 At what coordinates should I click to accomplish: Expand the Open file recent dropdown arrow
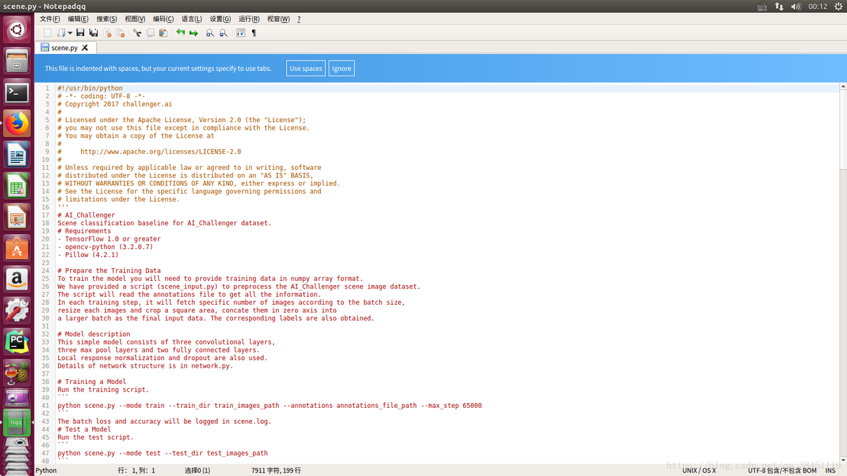[70, 33]
